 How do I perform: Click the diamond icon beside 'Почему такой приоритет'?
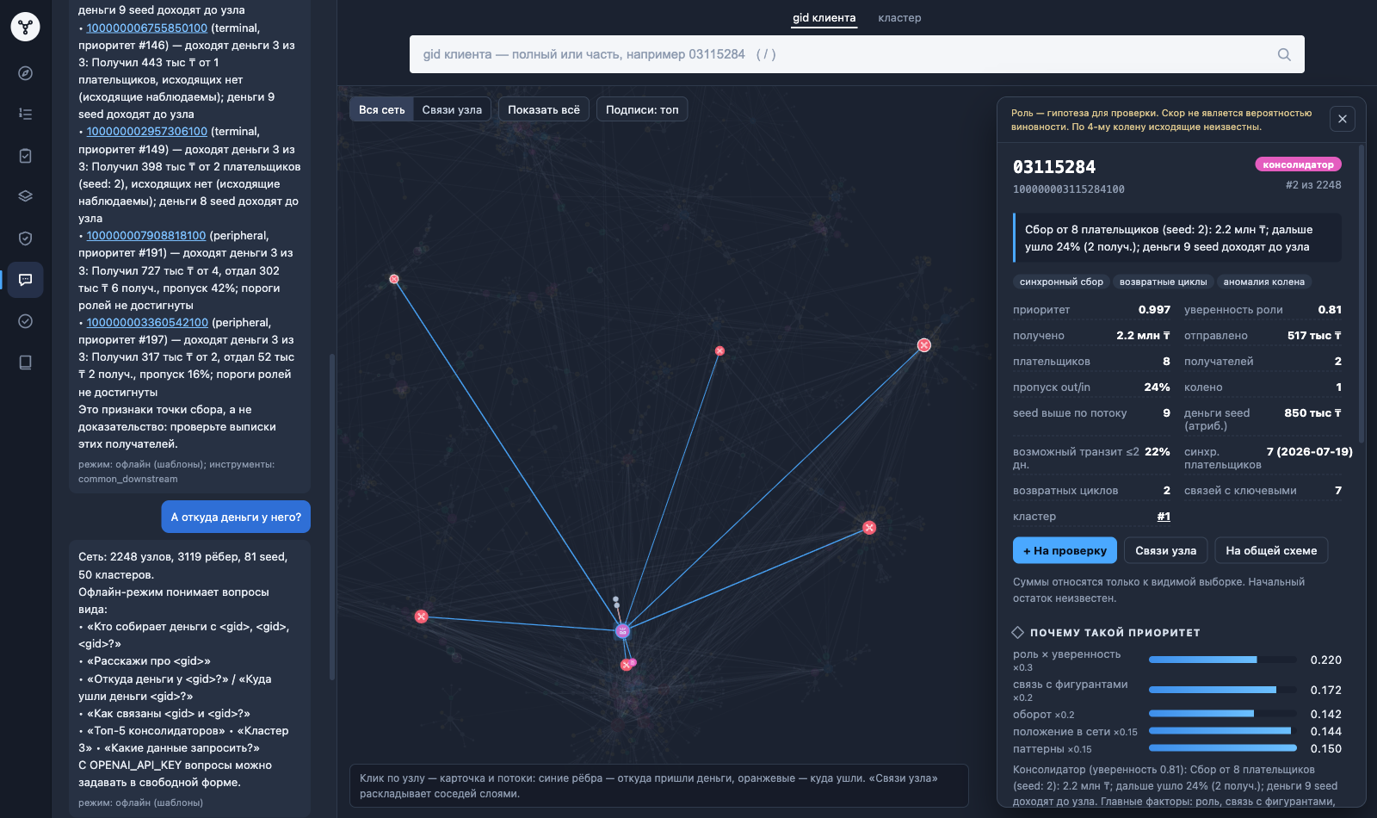(x=1018, y=632)
